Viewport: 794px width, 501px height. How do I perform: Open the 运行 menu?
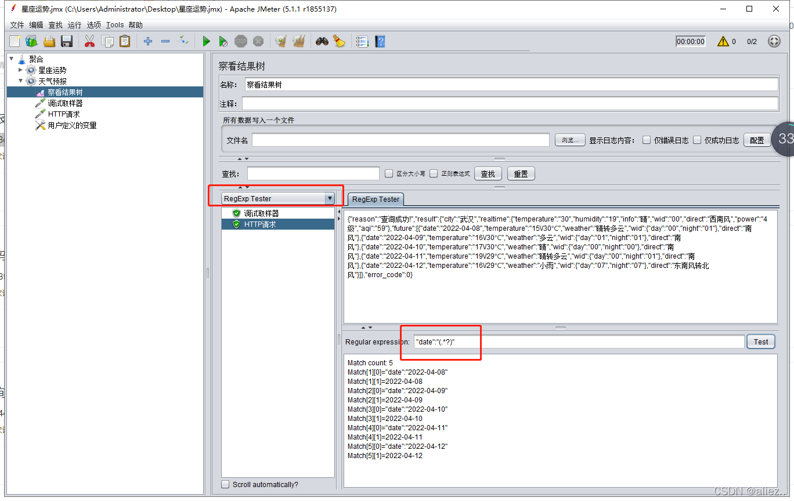click(74, 25)
